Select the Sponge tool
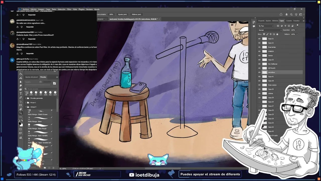 (21, 89)
